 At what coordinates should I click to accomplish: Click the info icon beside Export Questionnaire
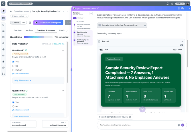tap(98, 8)
